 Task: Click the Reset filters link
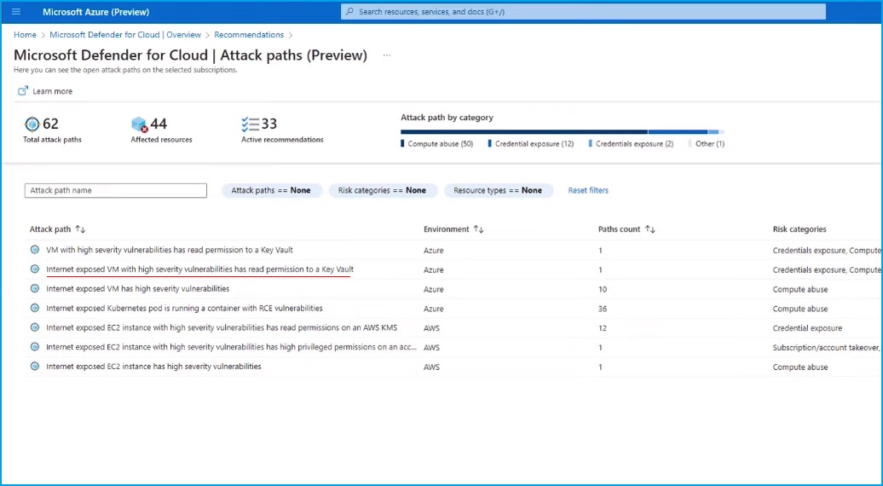pos(588,190)
